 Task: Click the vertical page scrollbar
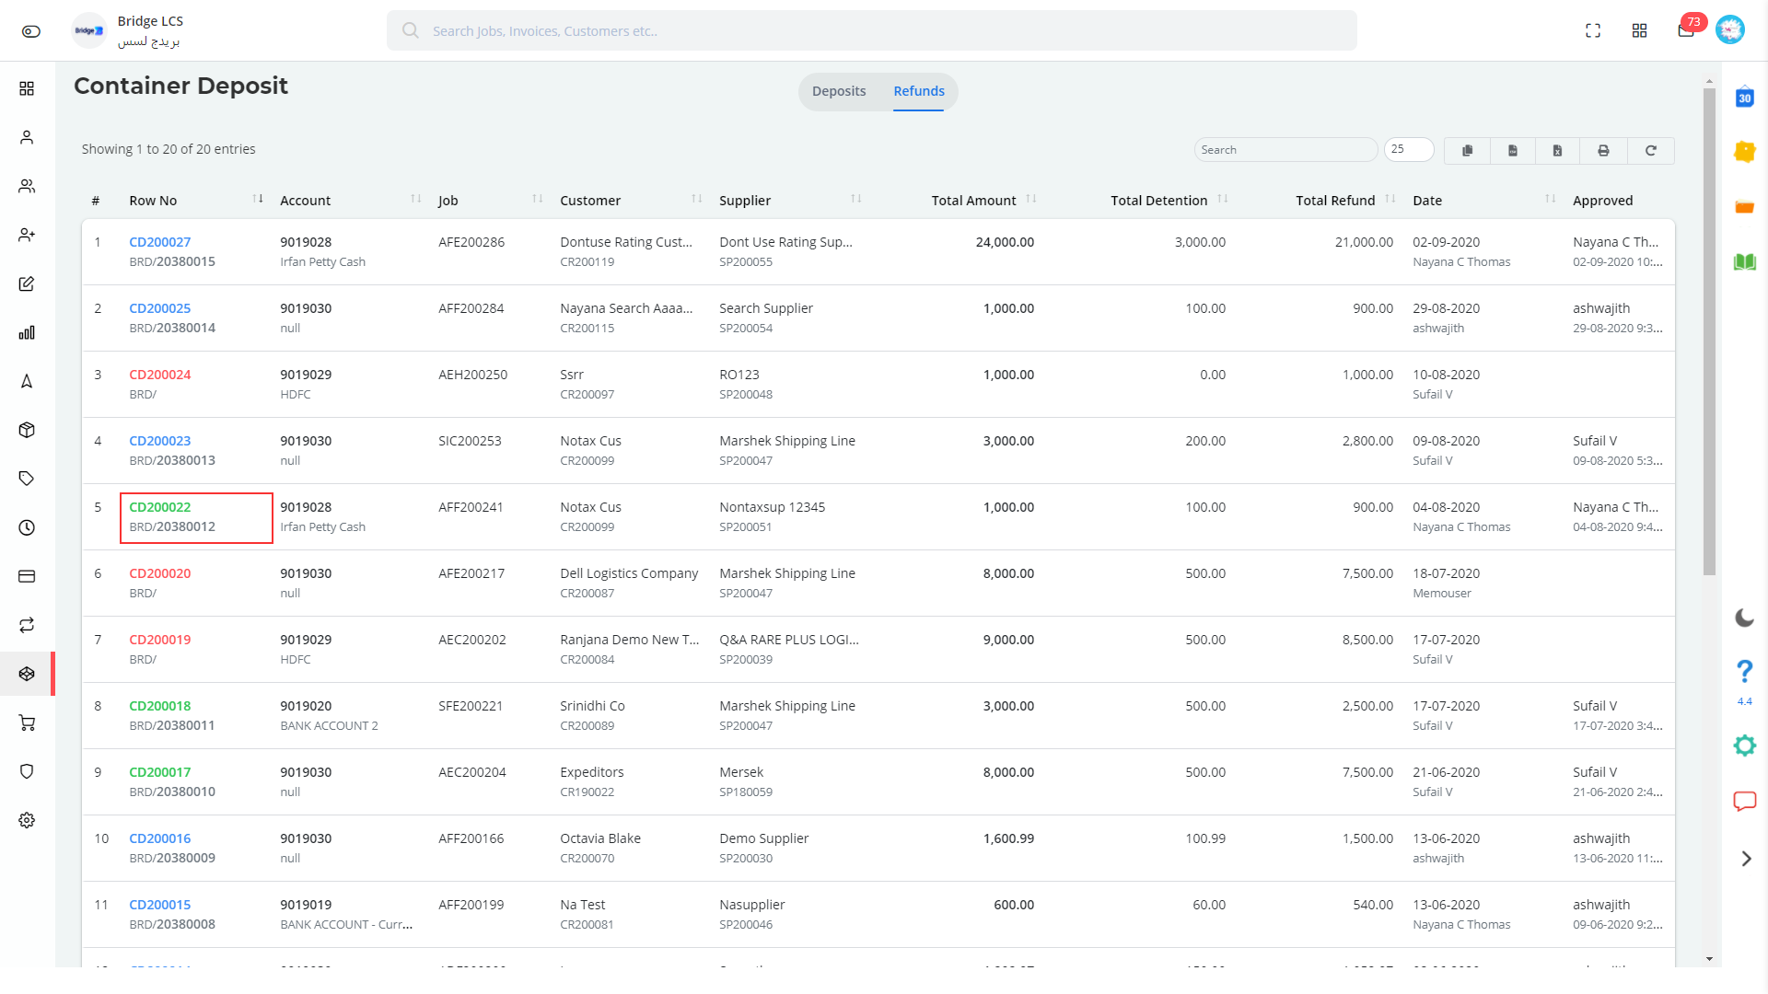[x=1709, y=331]
